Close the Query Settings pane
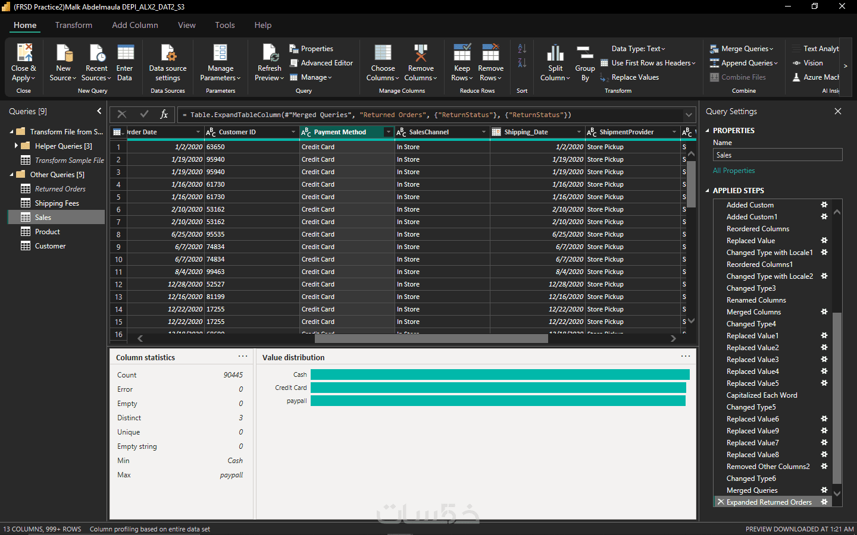 [838, 111]
